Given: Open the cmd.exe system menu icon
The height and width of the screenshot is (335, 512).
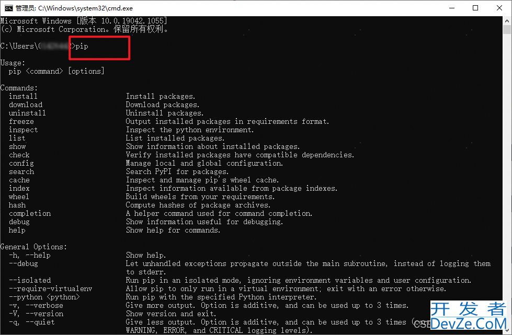Looking at the screenshot, I should 8,8.
